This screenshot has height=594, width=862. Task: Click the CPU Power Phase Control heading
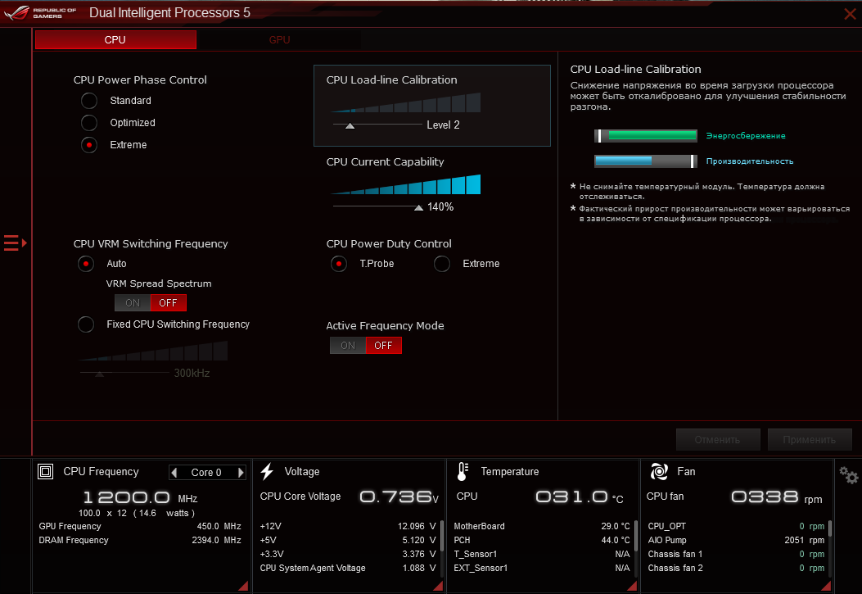[140, 79]
